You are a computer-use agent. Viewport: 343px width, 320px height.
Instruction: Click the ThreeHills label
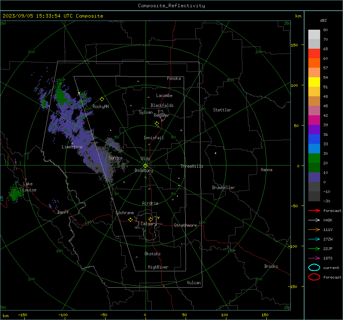point(192,166)
